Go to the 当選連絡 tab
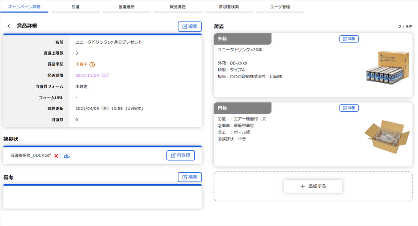The width and height of the screenshot is (418, 226). (127, 7)
